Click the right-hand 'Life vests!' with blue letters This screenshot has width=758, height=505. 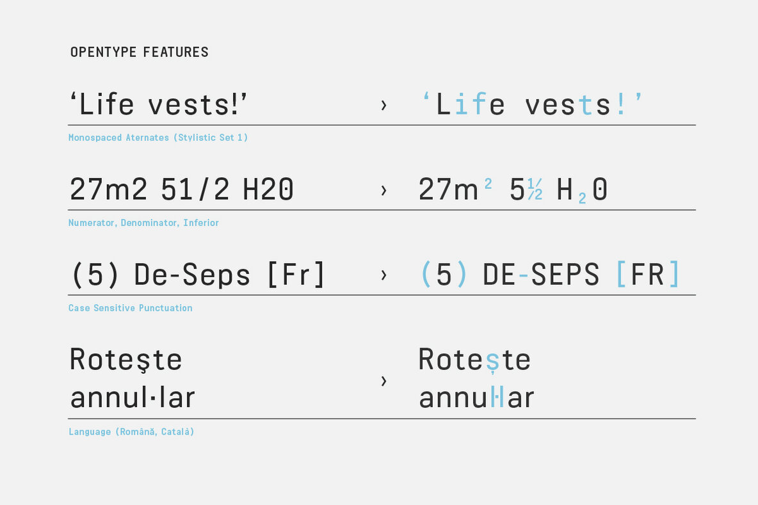532,105
